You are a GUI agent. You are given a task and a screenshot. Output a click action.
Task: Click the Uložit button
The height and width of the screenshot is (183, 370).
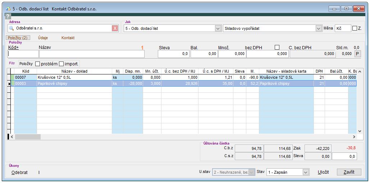(x=323, y=172)
